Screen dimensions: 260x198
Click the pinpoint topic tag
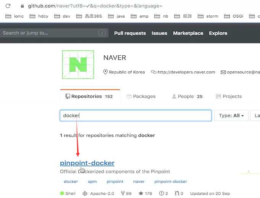click(x=115, y=182)
